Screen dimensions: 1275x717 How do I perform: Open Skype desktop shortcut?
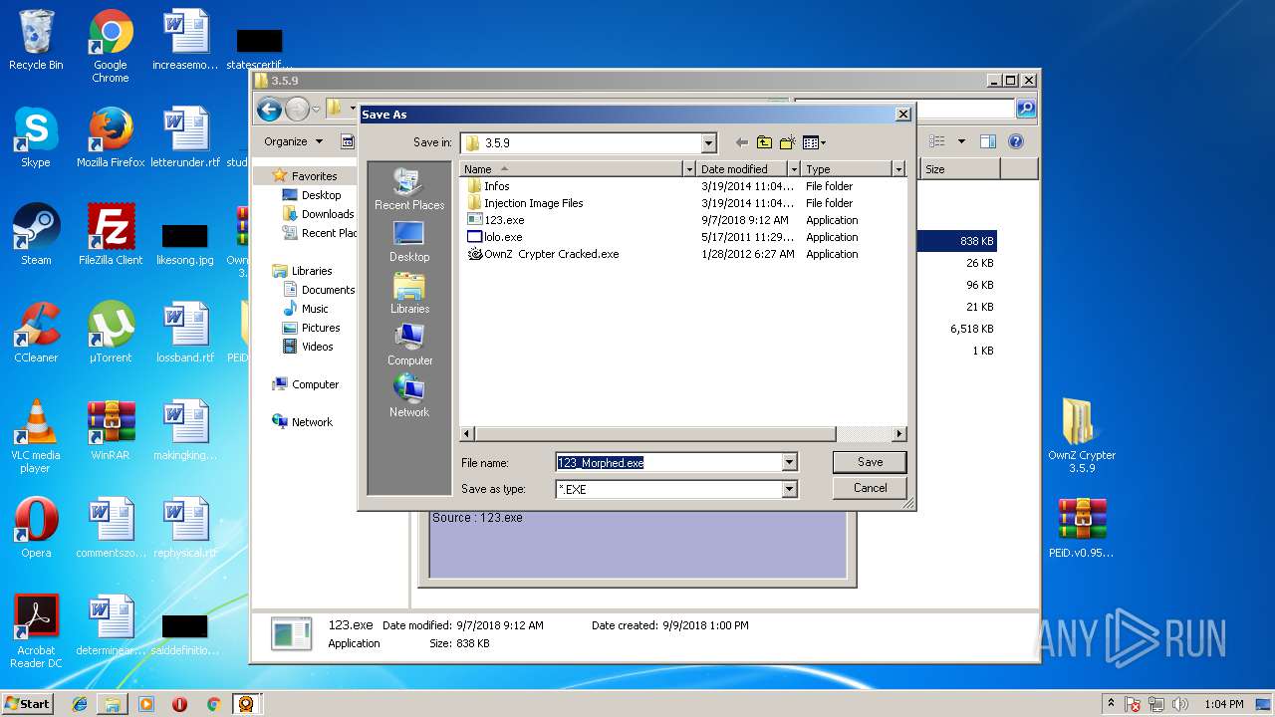tap(36, 137)
